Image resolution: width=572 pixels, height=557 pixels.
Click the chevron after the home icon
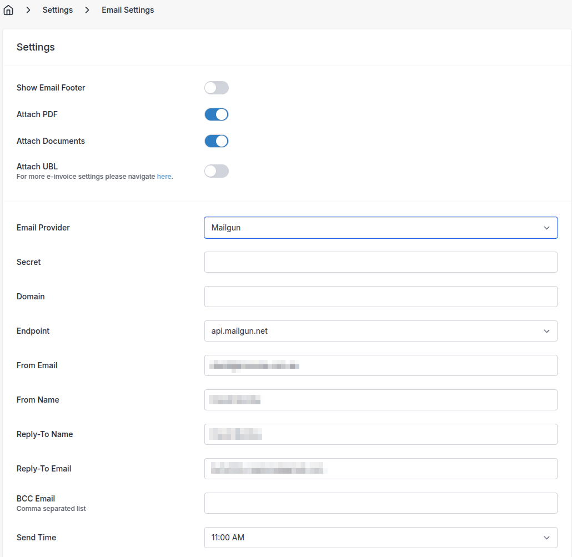(x=28, y=9)
